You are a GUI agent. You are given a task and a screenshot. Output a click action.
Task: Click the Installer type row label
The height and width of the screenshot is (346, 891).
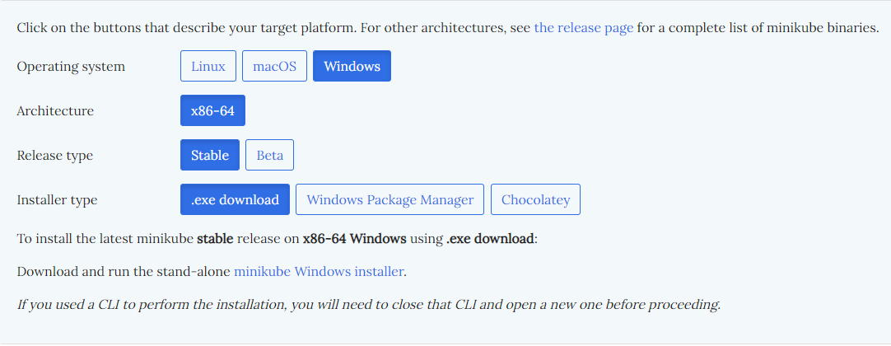pyautogui.click(x=57, y=200)
